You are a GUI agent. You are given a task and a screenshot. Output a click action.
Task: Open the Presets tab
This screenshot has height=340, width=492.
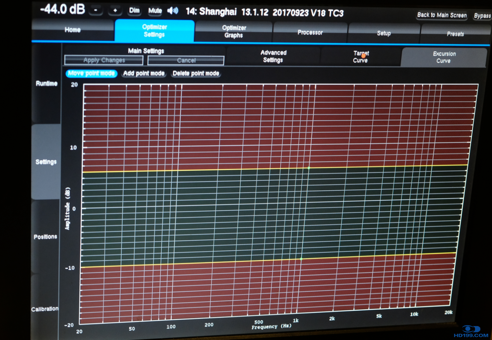click(455, 34)
